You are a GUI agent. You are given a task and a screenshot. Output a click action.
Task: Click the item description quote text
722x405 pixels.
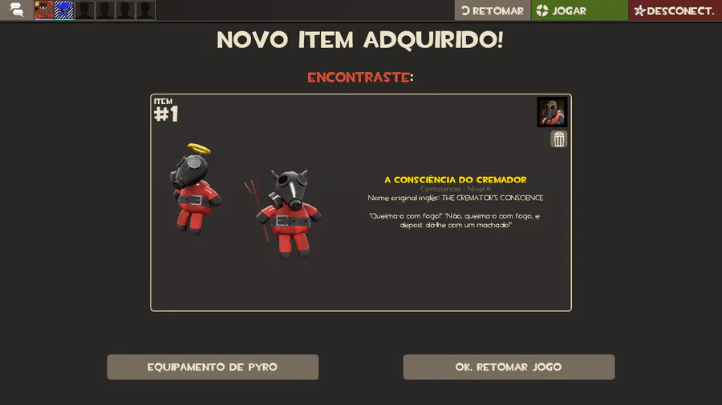tap(455, 220)
